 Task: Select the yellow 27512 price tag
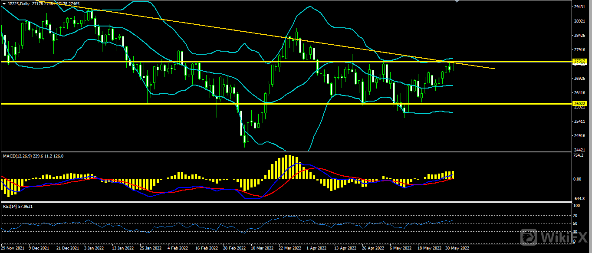coord(579,61)
